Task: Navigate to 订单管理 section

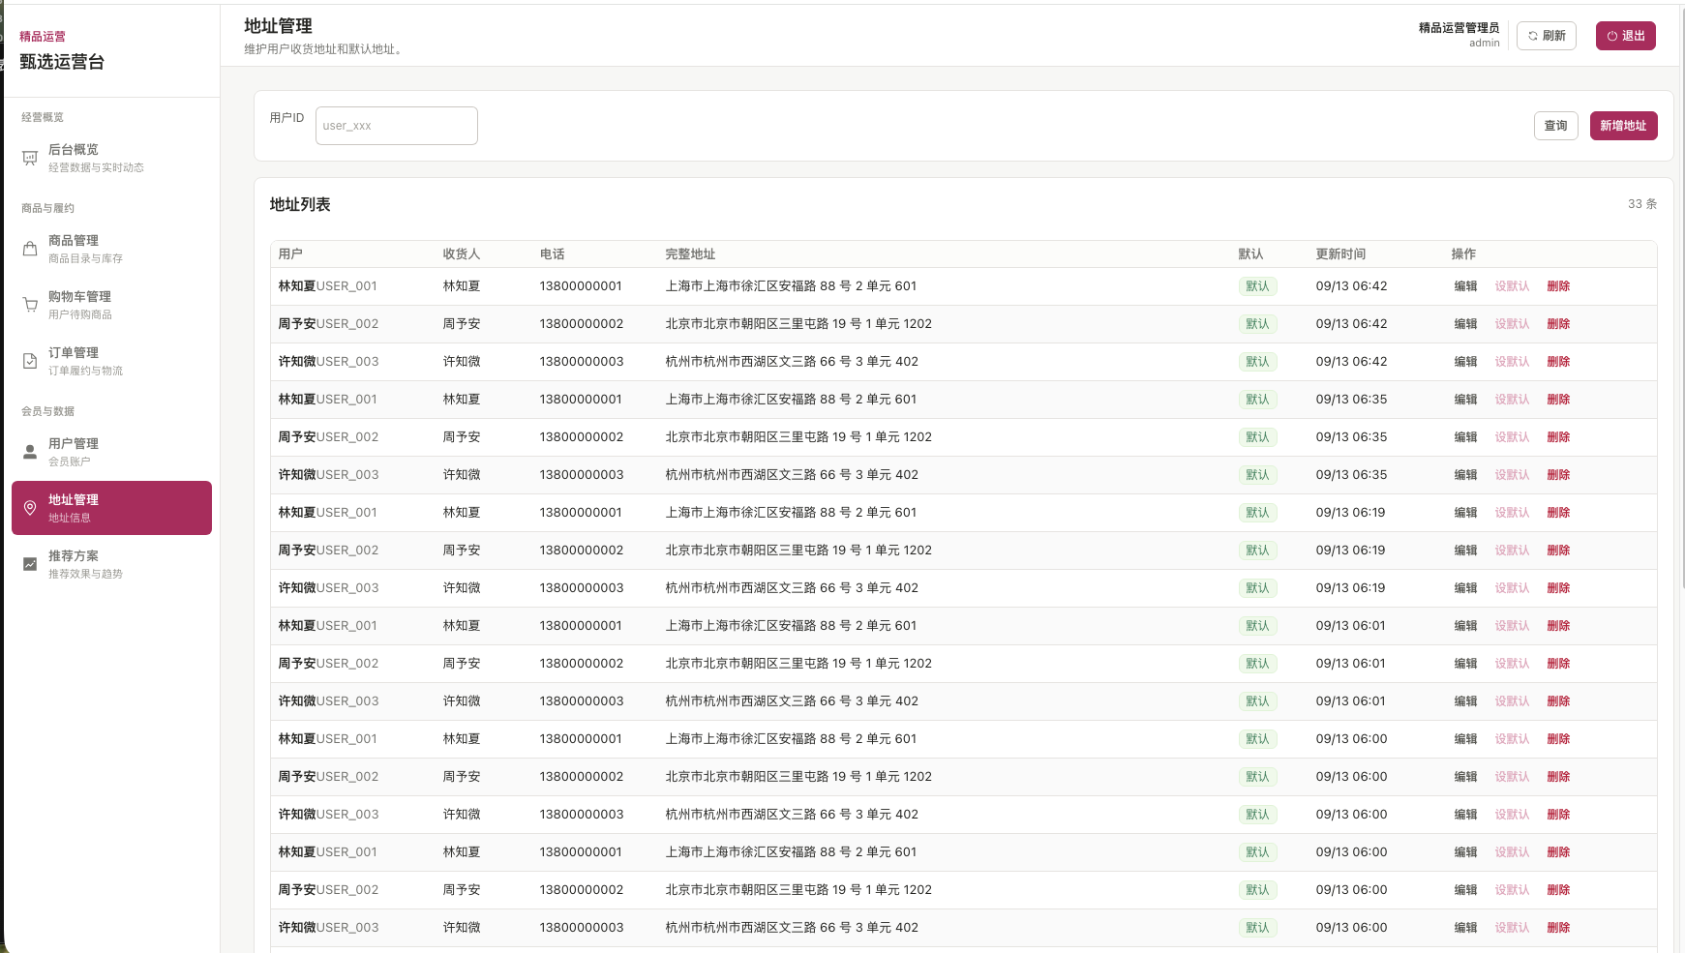Action: [x=111, y=361]
